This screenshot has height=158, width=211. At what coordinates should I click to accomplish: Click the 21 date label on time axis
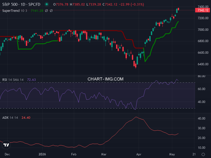[x=194, y=154]
